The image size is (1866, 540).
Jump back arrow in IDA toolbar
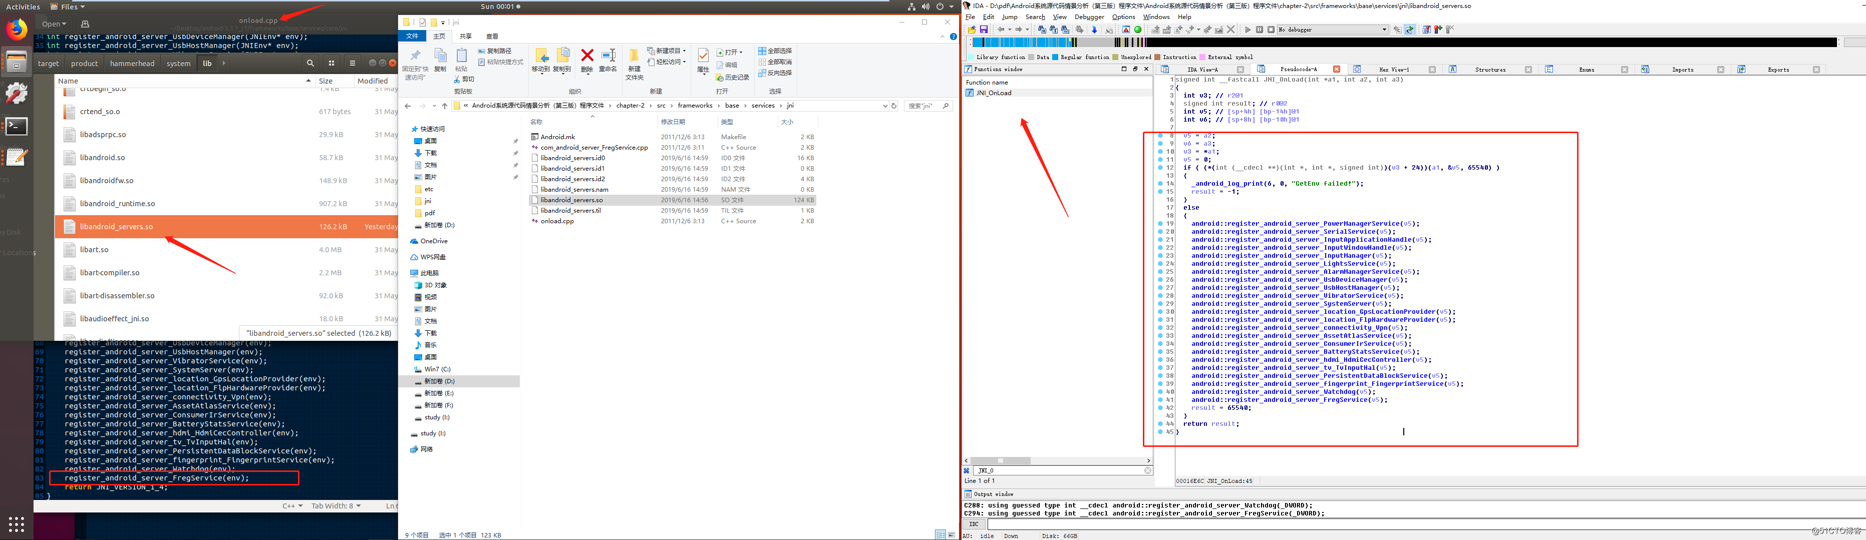[1001, 30]
